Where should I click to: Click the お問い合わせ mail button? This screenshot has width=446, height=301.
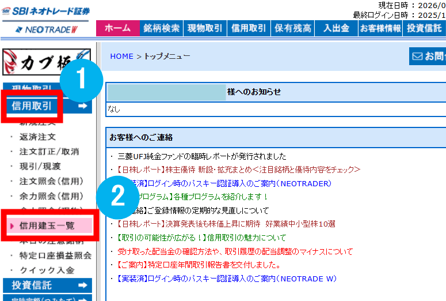(428, 56)
